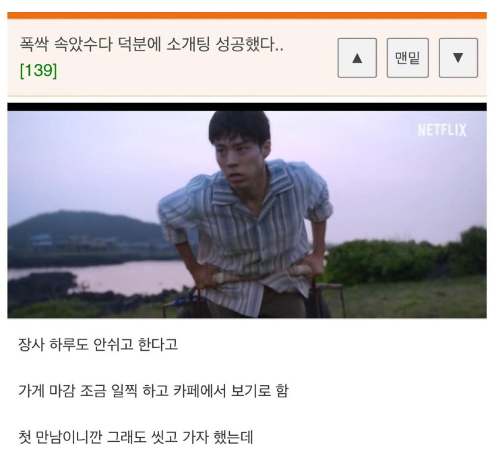Screen dimensions: 490x470
Task: Click the NETFLIX watermark in the image
Action: coord(442,130)
